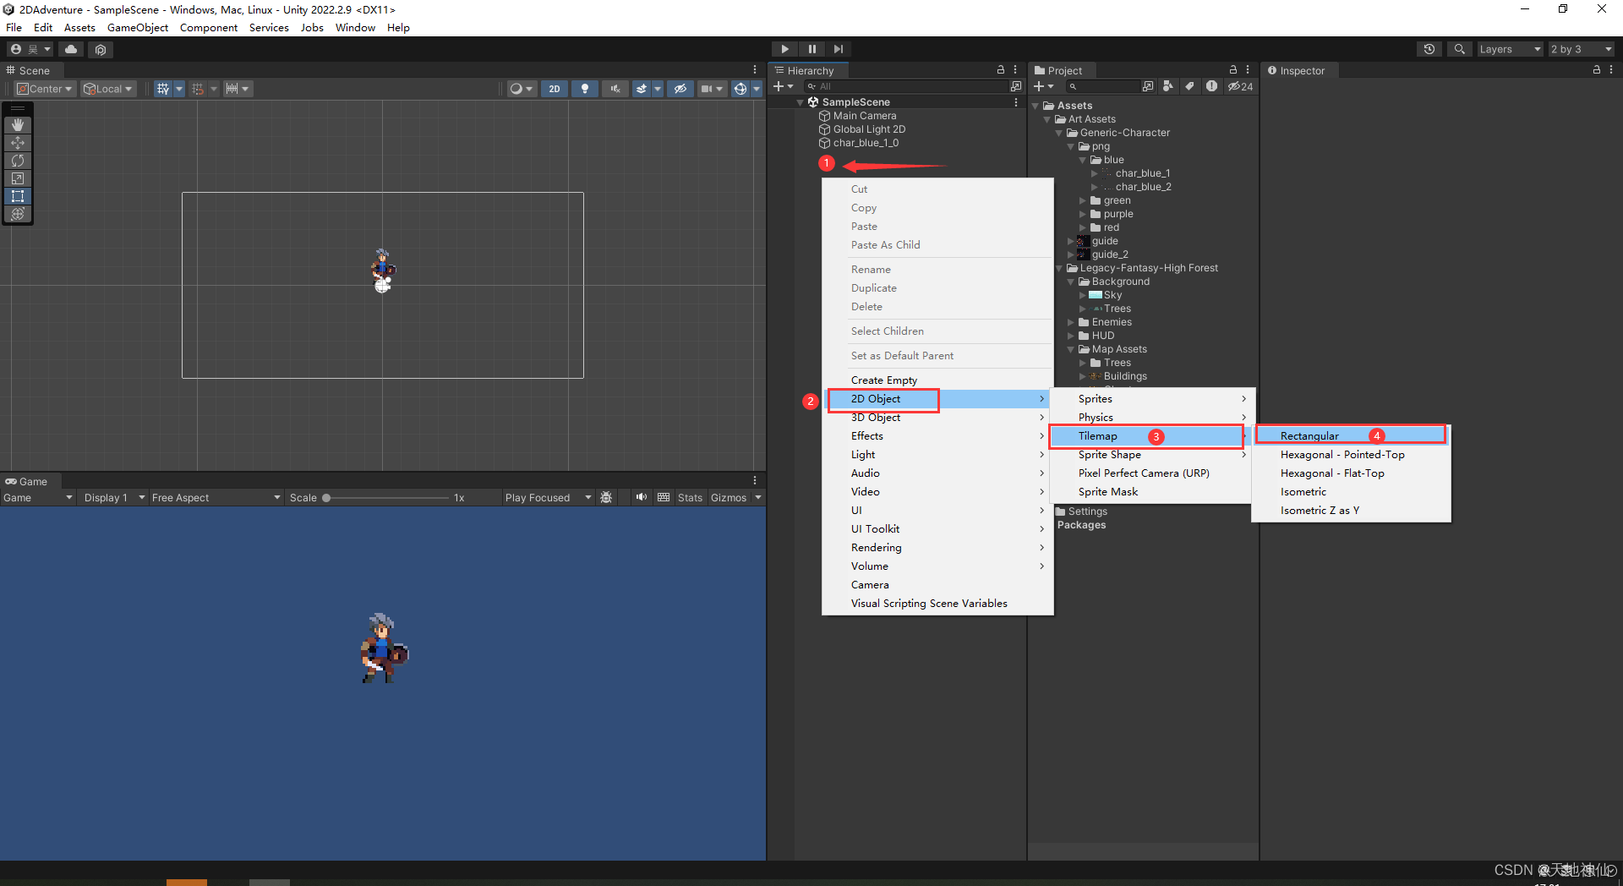This screenshot has width=1623, height=886.
Task: Search by import log type icon
Action: [x=1211, y=86]
